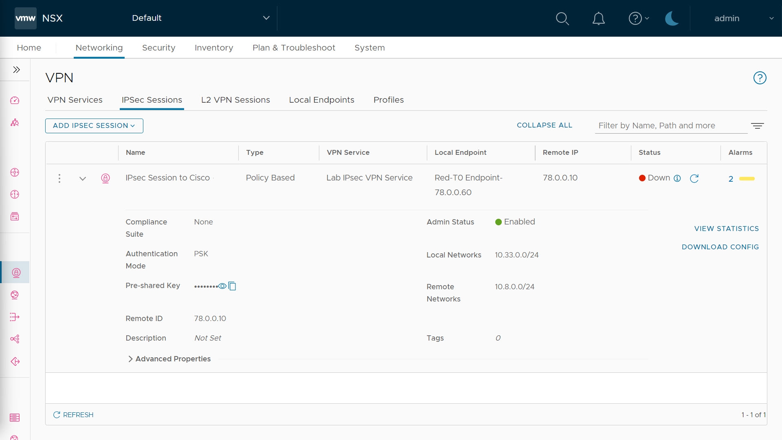Image resolution: width=782 pixels, height=440 pixels.
Task: Toggle dark mode with the moon icon
Action: coord(672,18)
